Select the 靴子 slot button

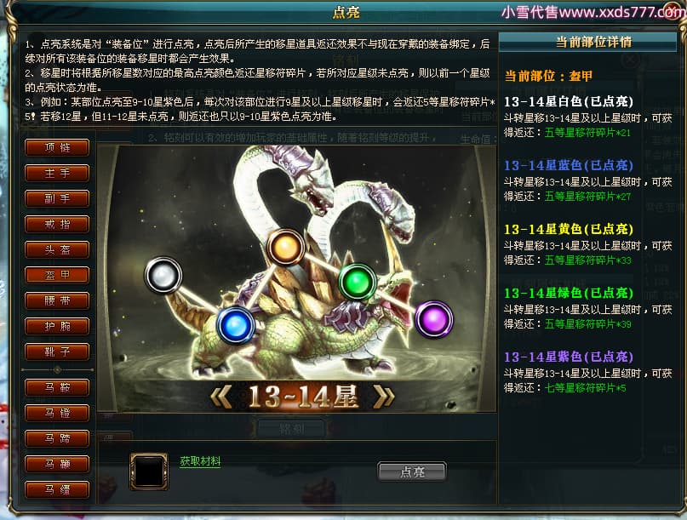point(57,351)
